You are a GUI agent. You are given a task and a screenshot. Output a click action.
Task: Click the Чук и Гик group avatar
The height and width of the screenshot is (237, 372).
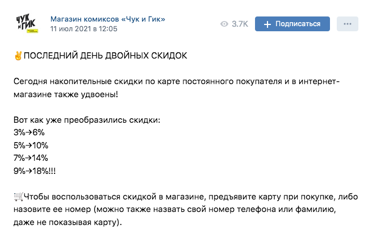pos(27,23)
